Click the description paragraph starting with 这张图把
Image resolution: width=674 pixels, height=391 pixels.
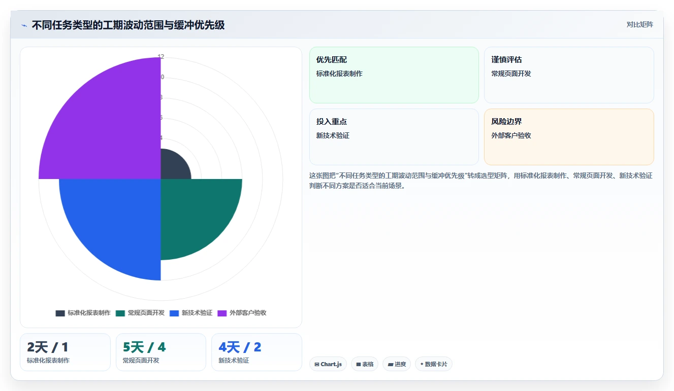click(481, 181)
